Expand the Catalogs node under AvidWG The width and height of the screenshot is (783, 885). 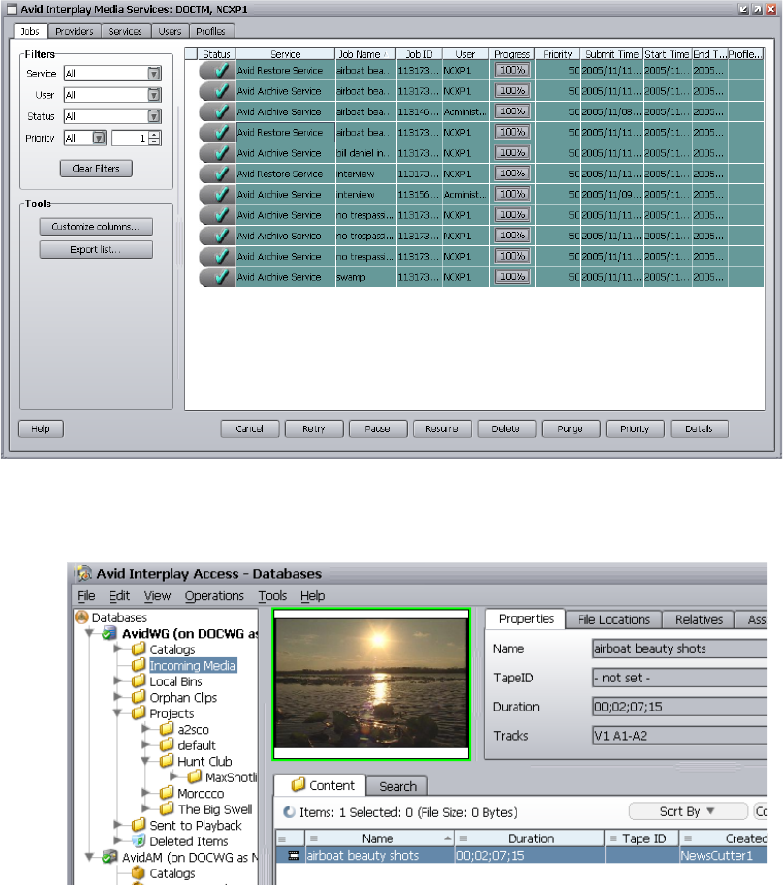pyautogui.click(x=118, y=649)
